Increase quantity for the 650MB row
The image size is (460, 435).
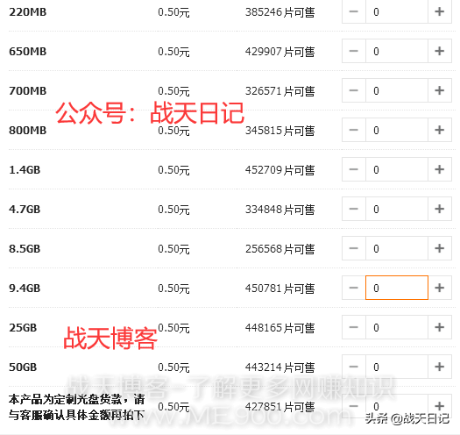pyautogui.click(x=440, y=51)
